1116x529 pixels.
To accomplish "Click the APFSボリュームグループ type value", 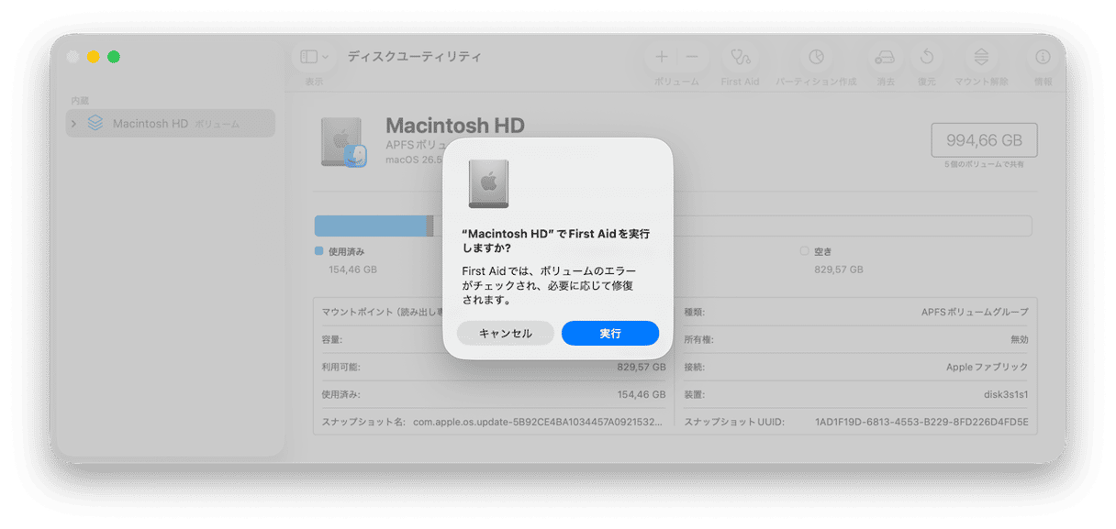I will pyautogui.click(x=975, y=312).
